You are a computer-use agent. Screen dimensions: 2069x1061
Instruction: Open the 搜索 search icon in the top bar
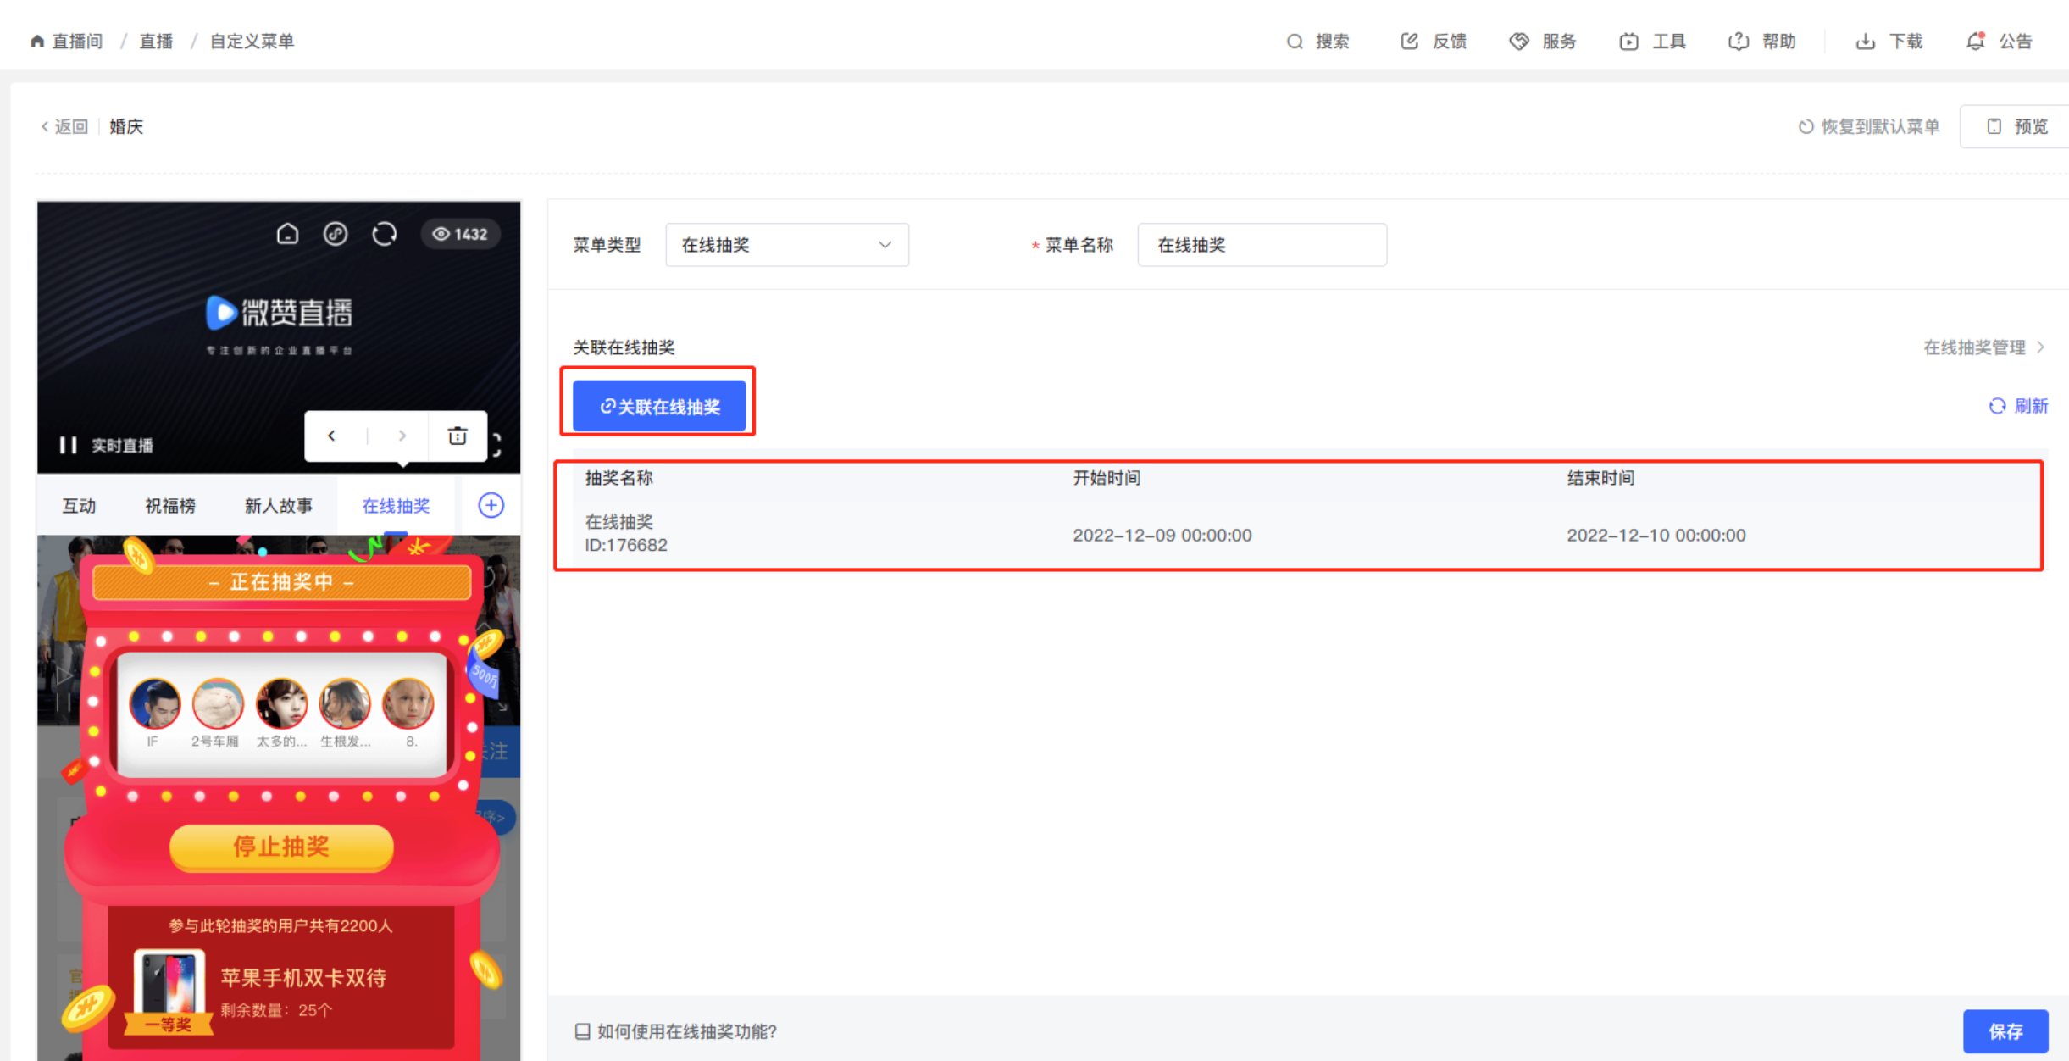click(1294, 42)
